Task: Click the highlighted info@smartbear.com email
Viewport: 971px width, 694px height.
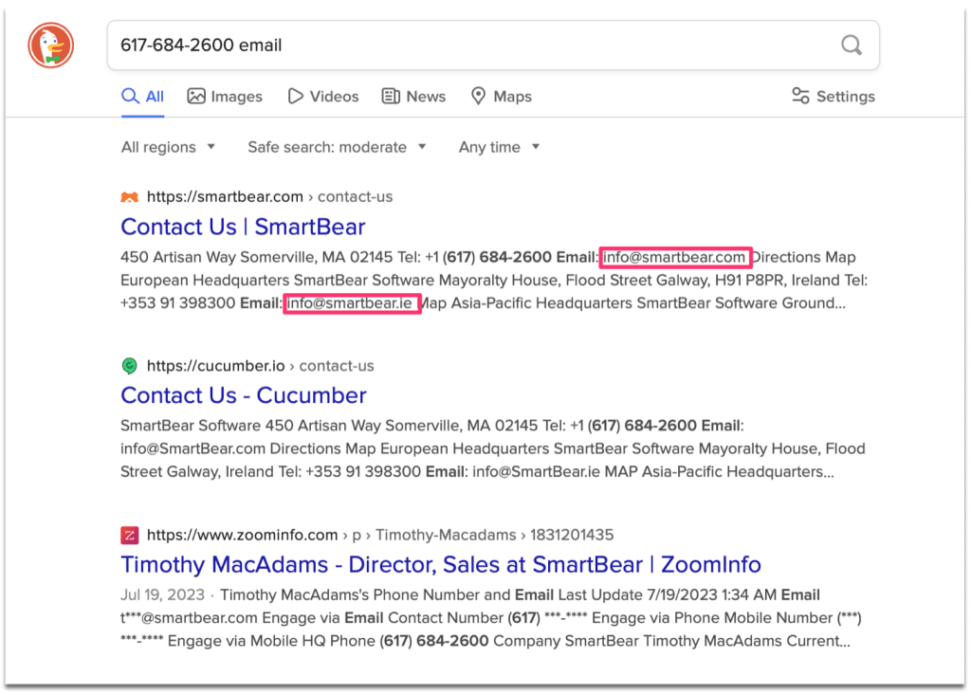Action: 675,257
